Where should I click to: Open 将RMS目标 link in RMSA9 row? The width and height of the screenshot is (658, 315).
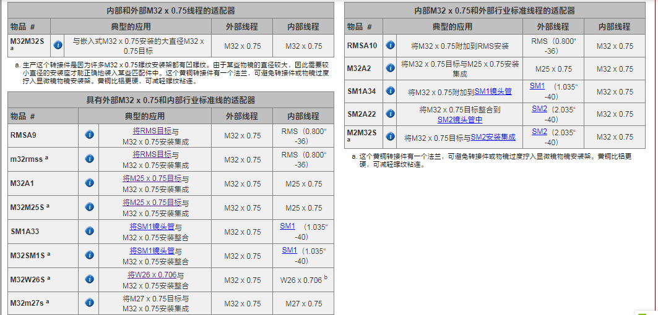coord(152,130)
